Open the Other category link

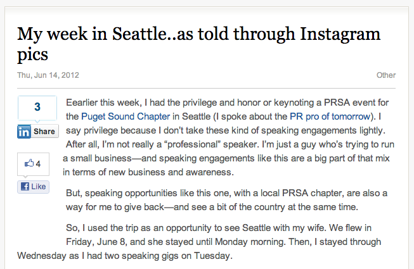386,75
